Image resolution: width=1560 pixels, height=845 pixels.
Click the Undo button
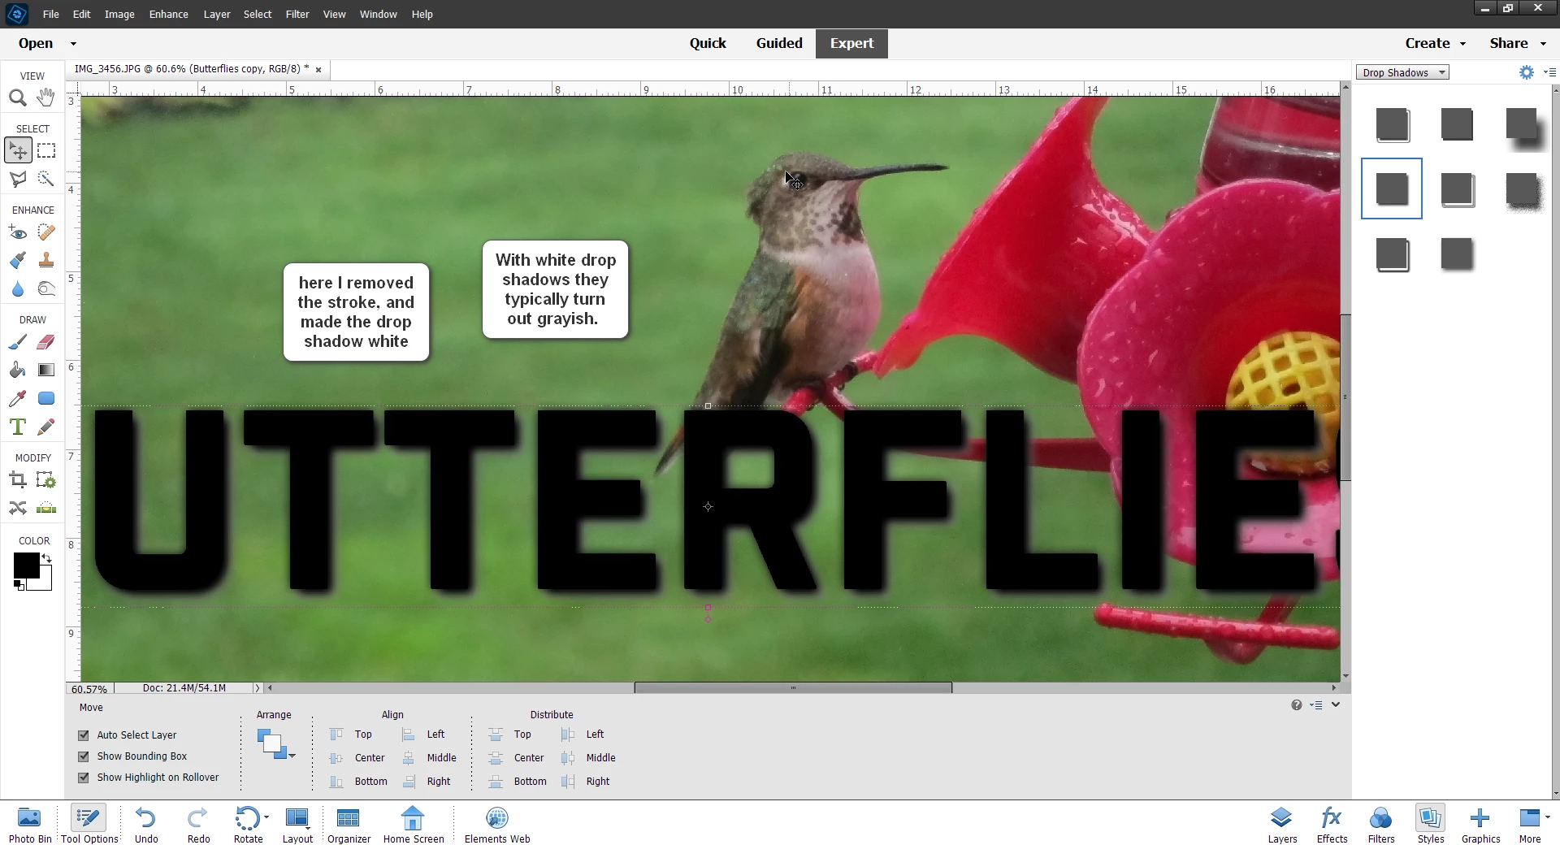pos(146,824)
